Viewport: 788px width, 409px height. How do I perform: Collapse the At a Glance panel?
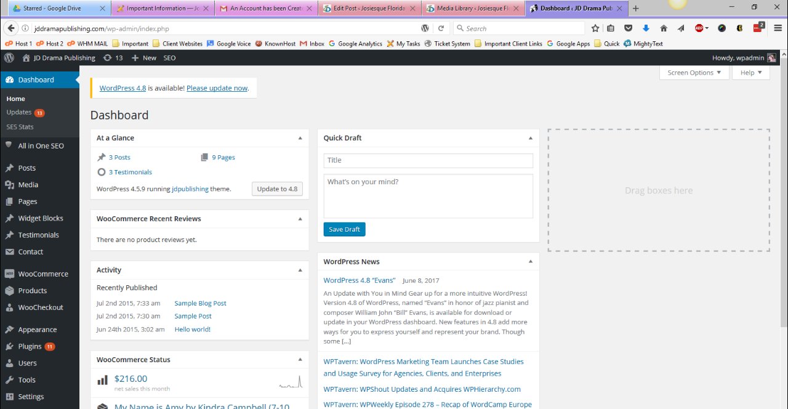(300, 138)
